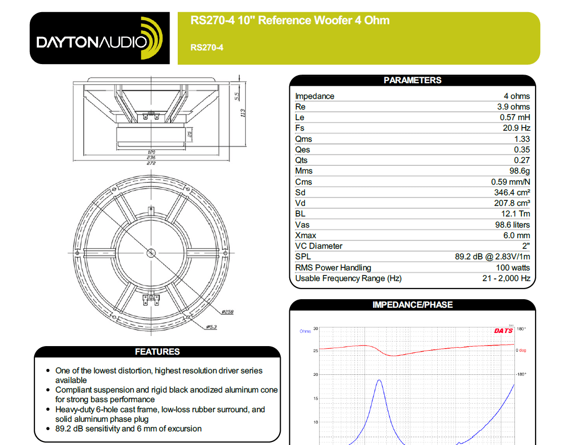Select the '0.59 mm/N' value

click(510, 182)
